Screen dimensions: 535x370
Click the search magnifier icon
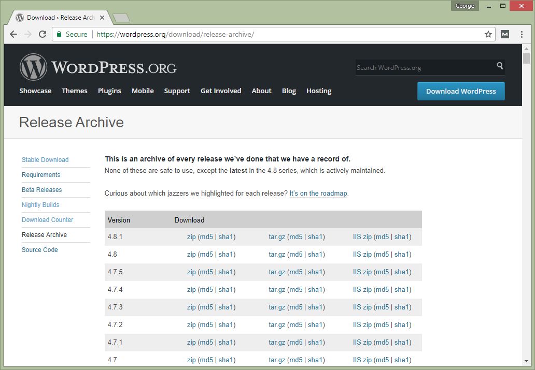[x=500, y=65]
